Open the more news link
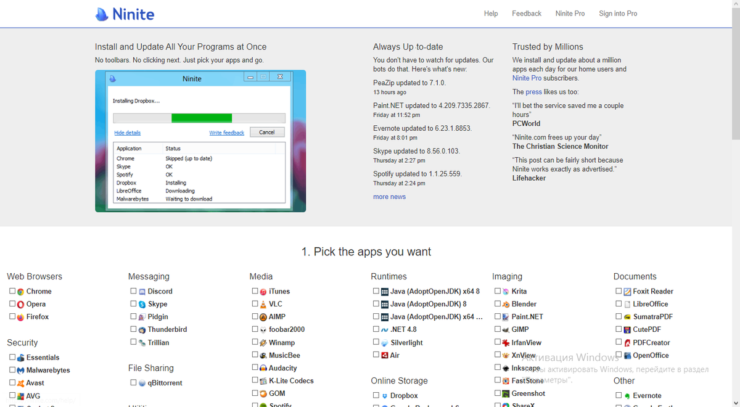This screenshot has width=740, height=407. tap(389, 197)
